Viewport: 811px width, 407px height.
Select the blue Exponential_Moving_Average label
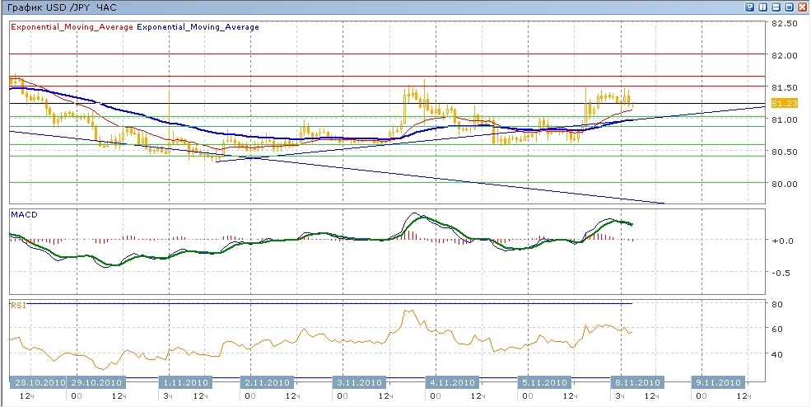click(198, 27)
